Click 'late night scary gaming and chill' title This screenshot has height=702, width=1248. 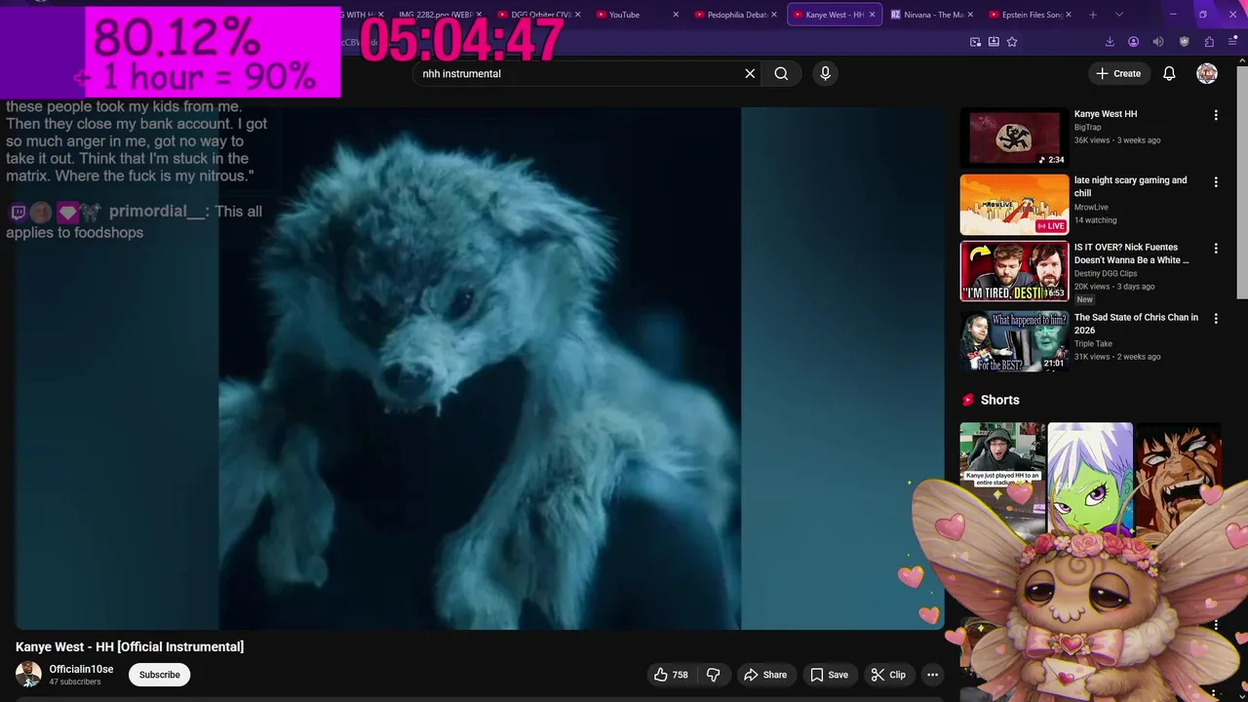[1131, 186]
